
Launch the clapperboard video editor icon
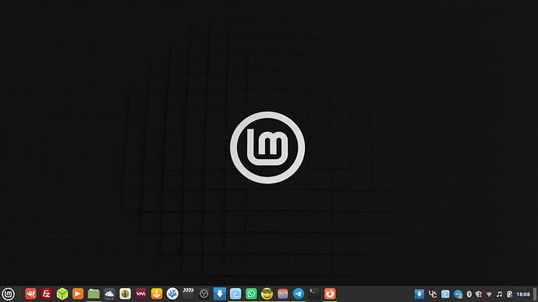point(189,293)
